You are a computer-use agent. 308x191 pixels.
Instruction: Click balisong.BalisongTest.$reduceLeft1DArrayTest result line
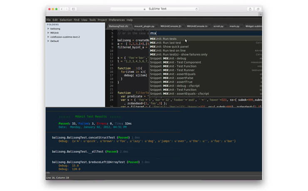click(101, 162)
